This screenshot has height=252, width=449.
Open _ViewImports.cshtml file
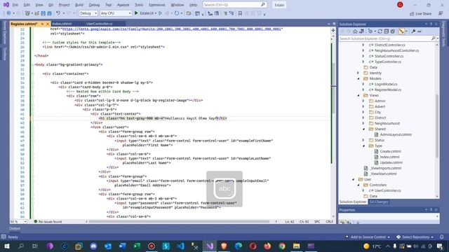point(385,168)
